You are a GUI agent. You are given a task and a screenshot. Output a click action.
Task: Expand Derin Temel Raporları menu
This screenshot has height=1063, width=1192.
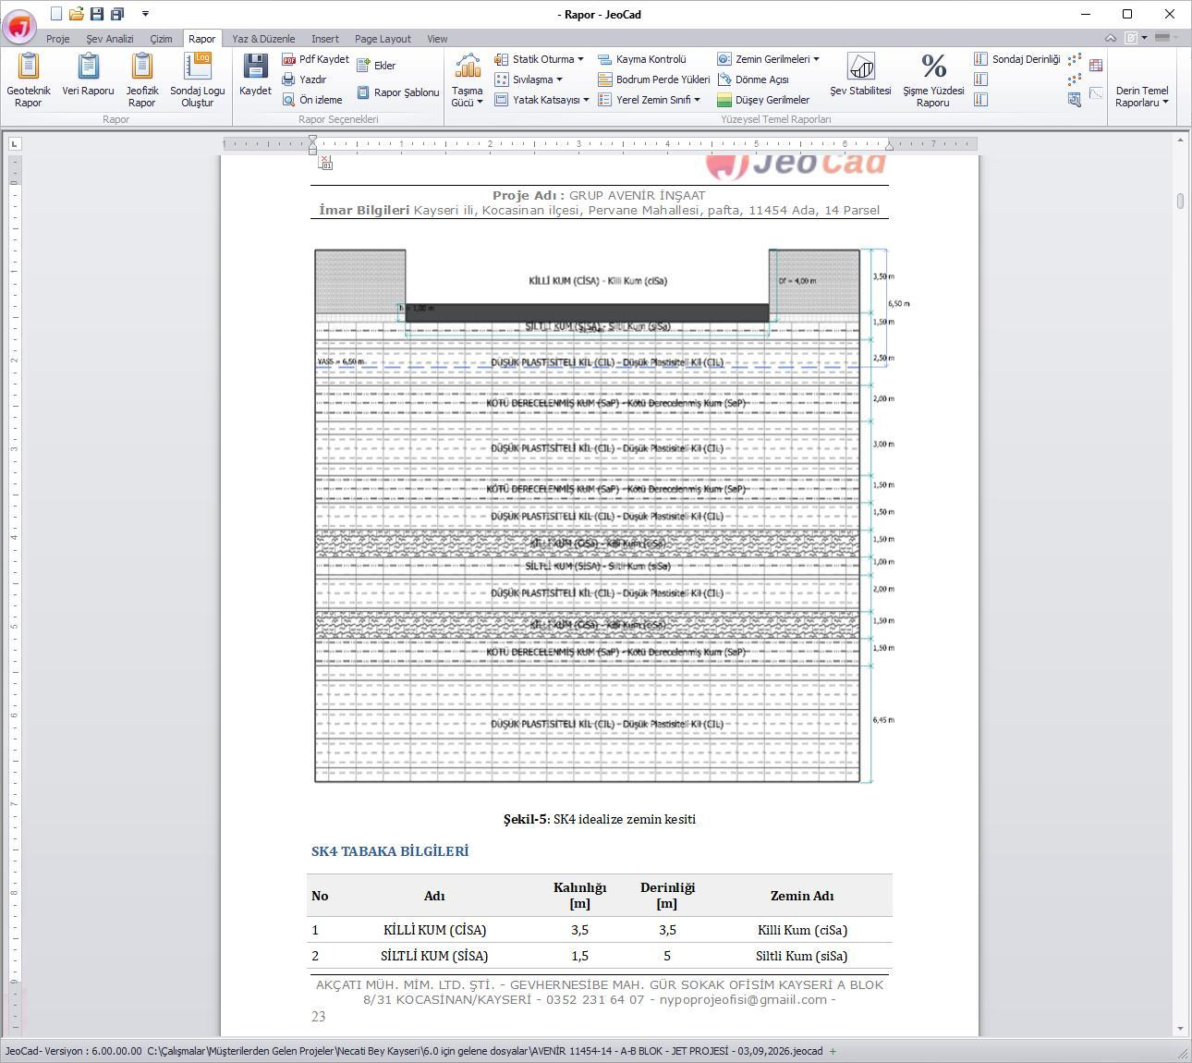coord(1142,96)
